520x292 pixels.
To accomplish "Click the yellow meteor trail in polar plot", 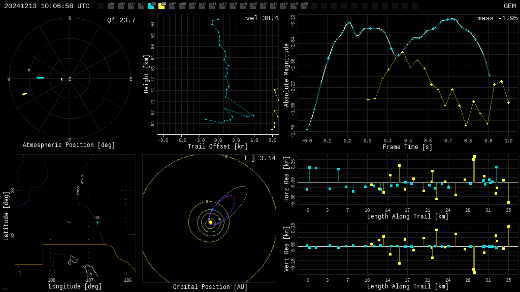I will [x=24, y=94].
